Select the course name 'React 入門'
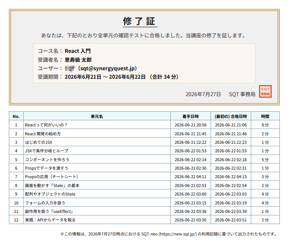This screenshot has width=289, height=241. click(x=78, y=51)
